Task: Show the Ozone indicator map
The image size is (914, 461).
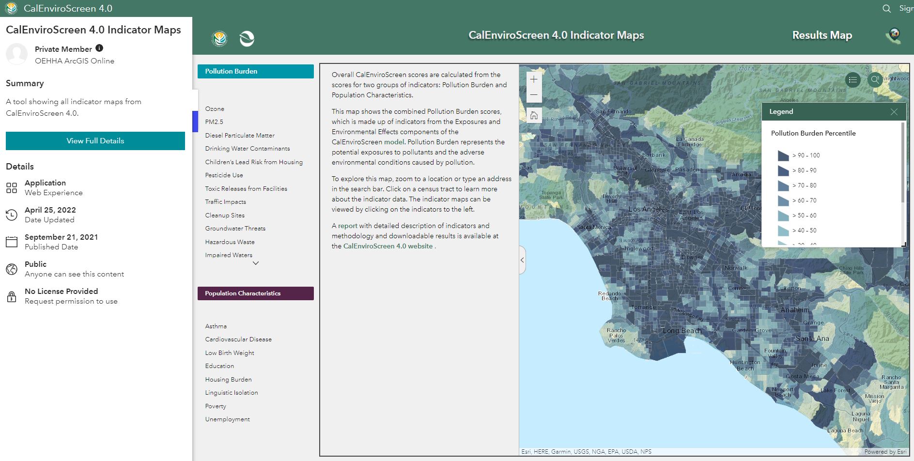Action: [x=215, y=109]
